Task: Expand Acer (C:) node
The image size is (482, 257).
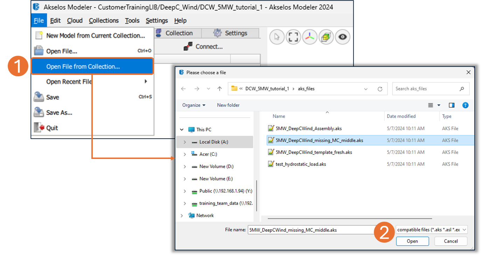Action: click(185, 154)
